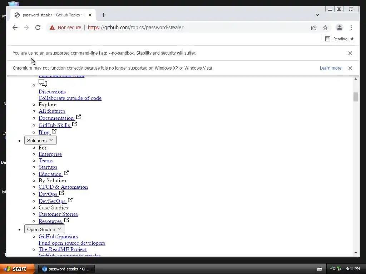Open the Learn more link
This screenshot has height=274, width=366.
pos(331,68)
